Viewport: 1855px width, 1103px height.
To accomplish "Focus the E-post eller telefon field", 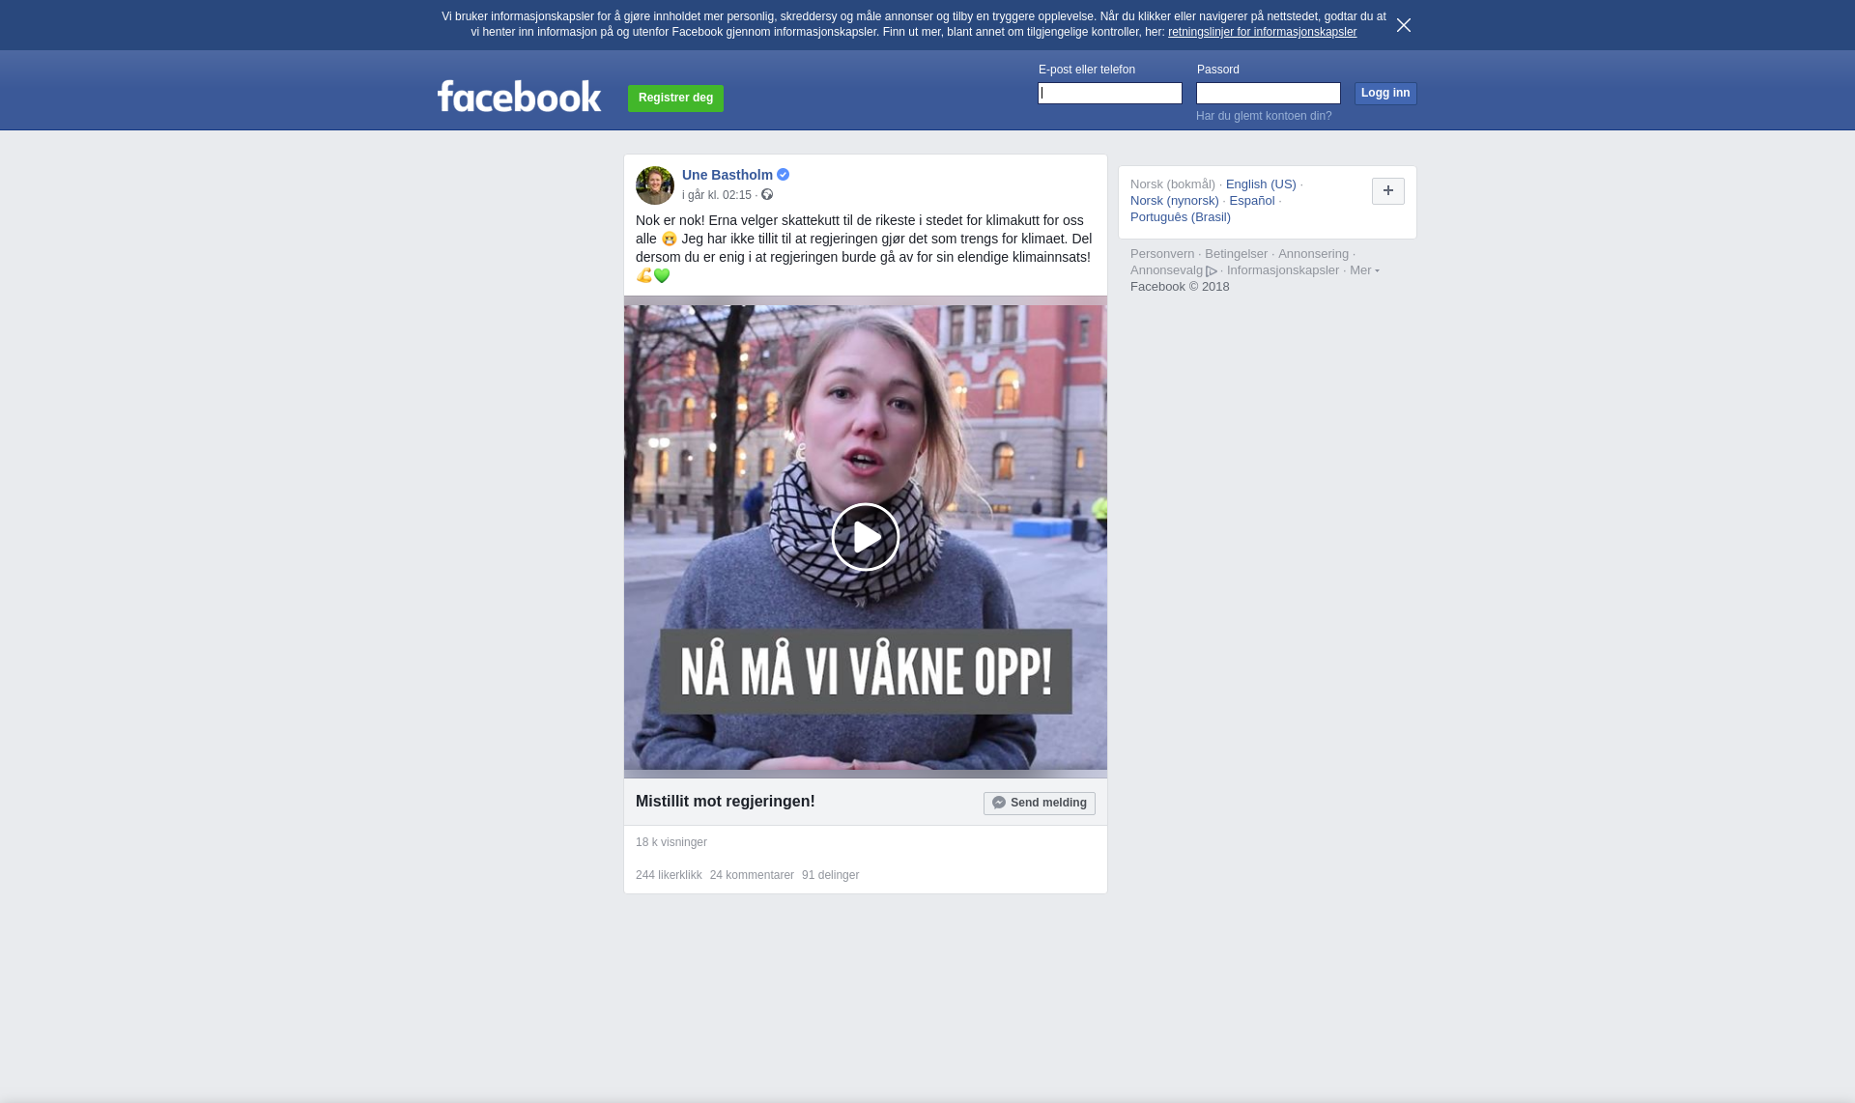I will click(x=1109, y=93).
